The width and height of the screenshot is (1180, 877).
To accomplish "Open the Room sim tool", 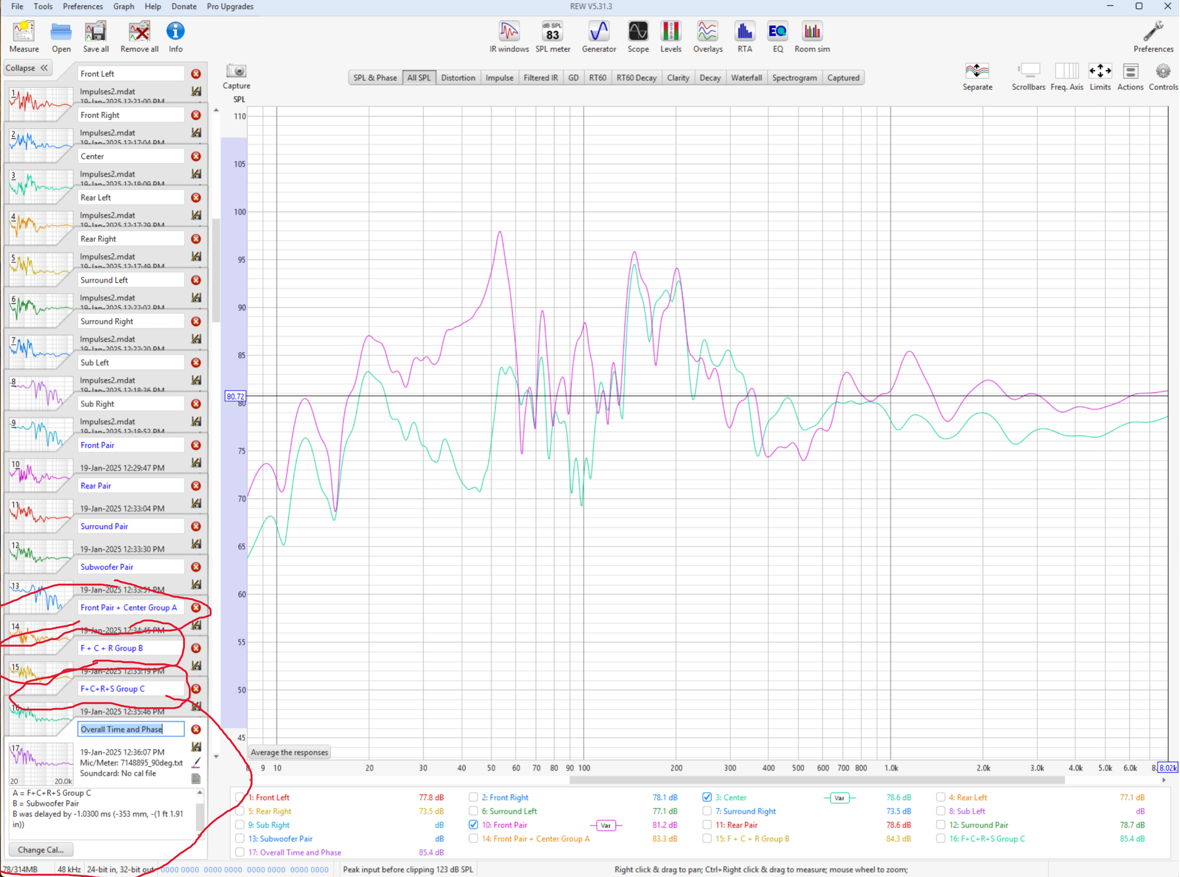I will coord(812,37).
